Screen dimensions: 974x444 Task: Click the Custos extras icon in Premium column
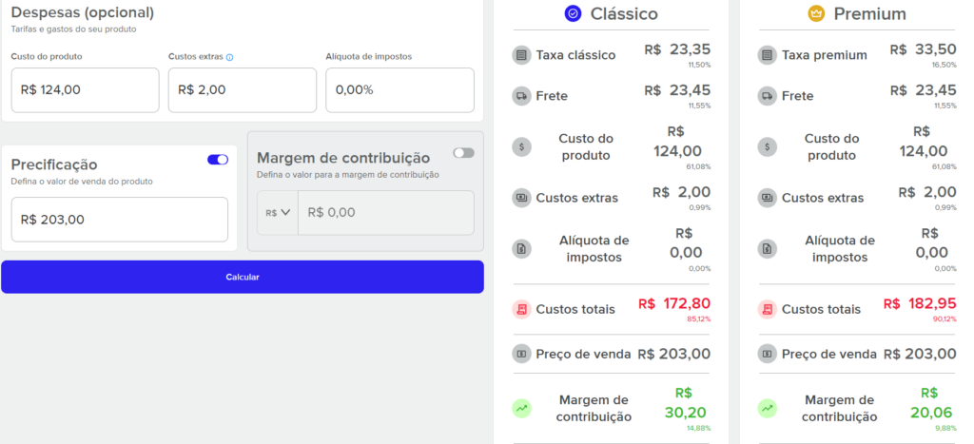tap(768, 198)
